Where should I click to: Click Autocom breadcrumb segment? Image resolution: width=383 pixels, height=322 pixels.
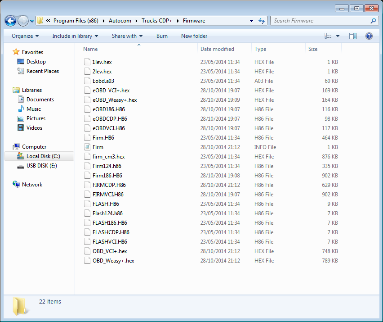point(120,21)
